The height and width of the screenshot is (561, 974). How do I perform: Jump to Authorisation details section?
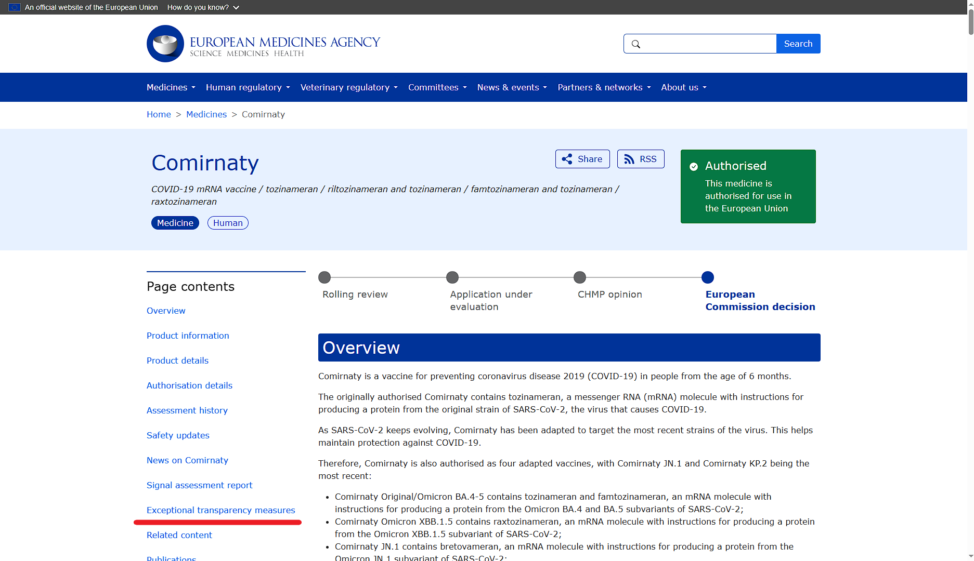click(x=189, y=385)
